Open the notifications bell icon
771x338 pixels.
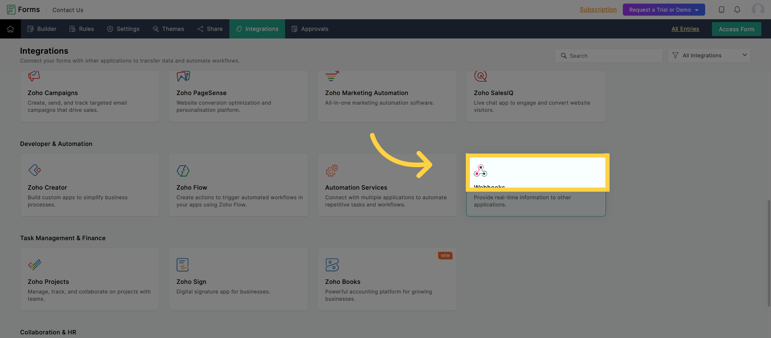click(737, 10)
